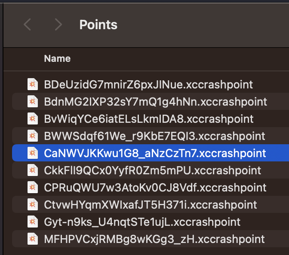Sort files by the Name column header
The height and width of the screenshot is (255, 289).
coord(57,59)
